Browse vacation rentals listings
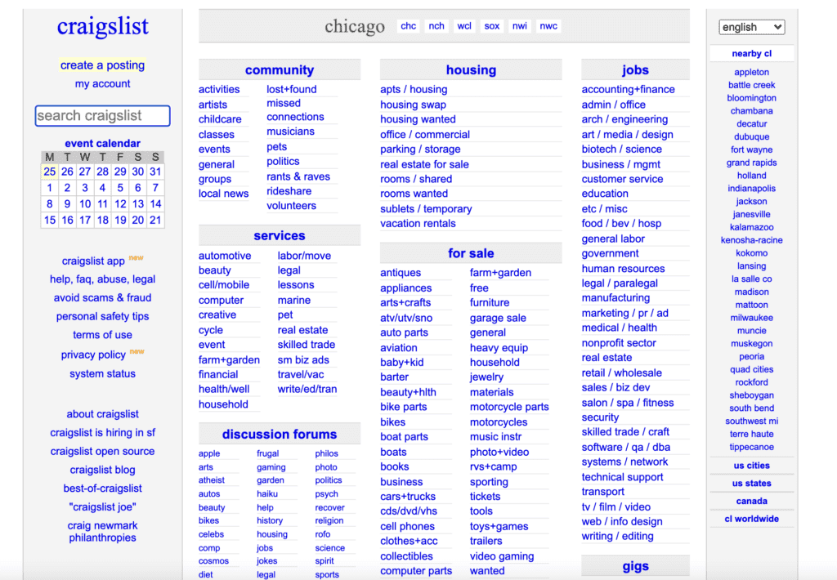 (x=418, y=224)
